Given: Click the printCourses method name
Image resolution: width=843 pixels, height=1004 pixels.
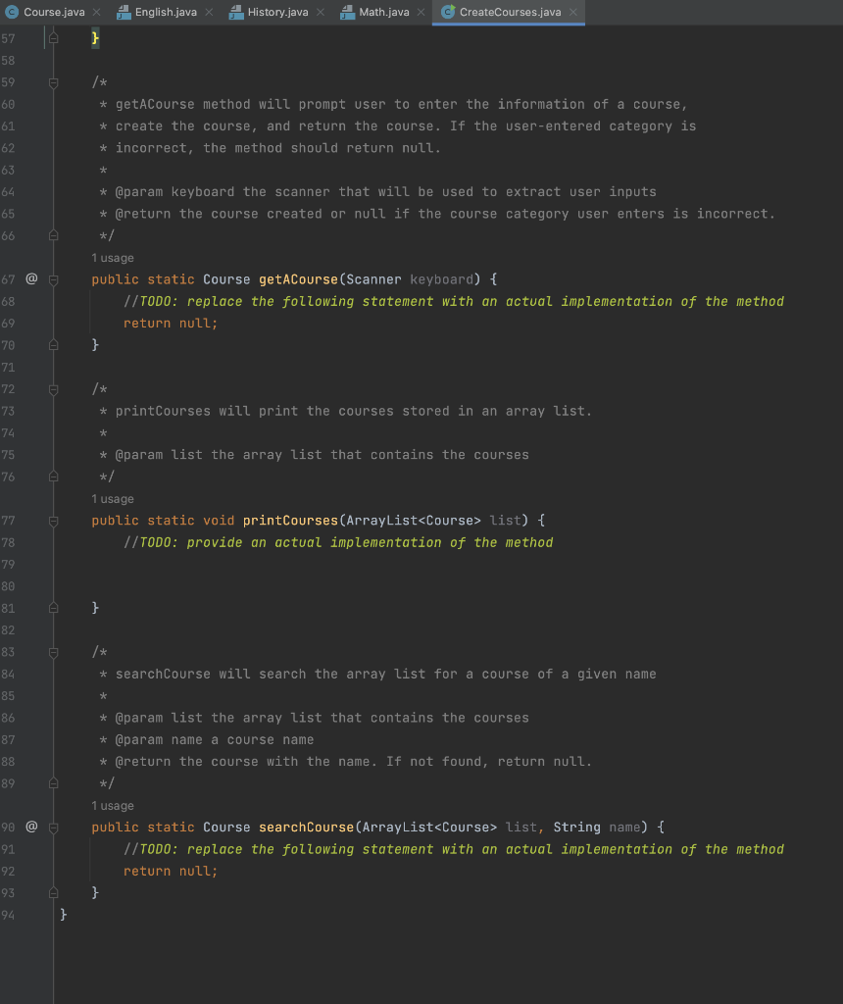Looking at the screenshot, I should point(290,521).
